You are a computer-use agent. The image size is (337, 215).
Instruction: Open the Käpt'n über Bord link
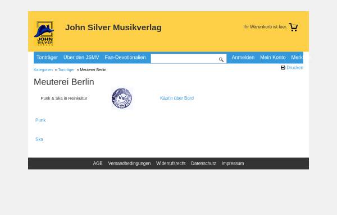177,98
